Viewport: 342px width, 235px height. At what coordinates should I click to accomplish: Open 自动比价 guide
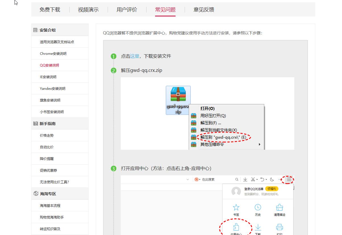click(47, 147)
